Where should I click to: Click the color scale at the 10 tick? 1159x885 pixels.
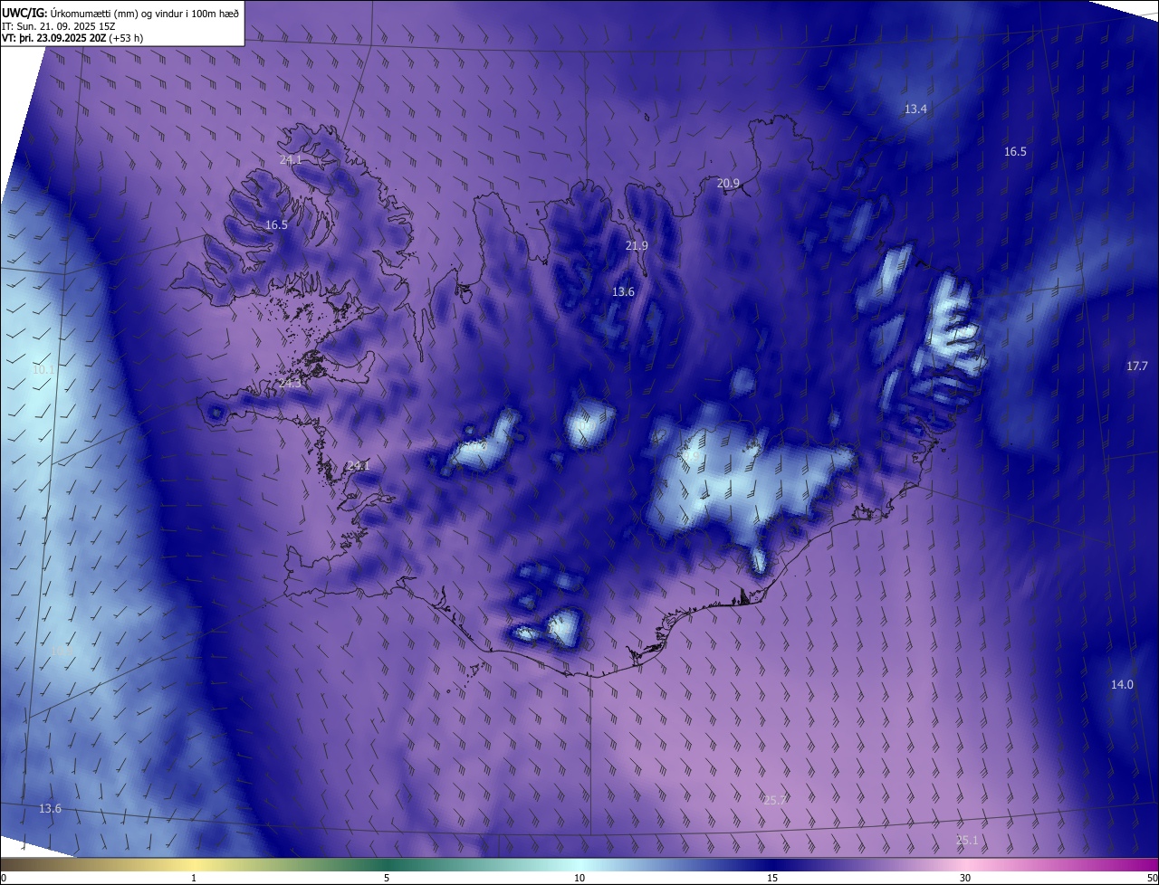coord(579,878)
